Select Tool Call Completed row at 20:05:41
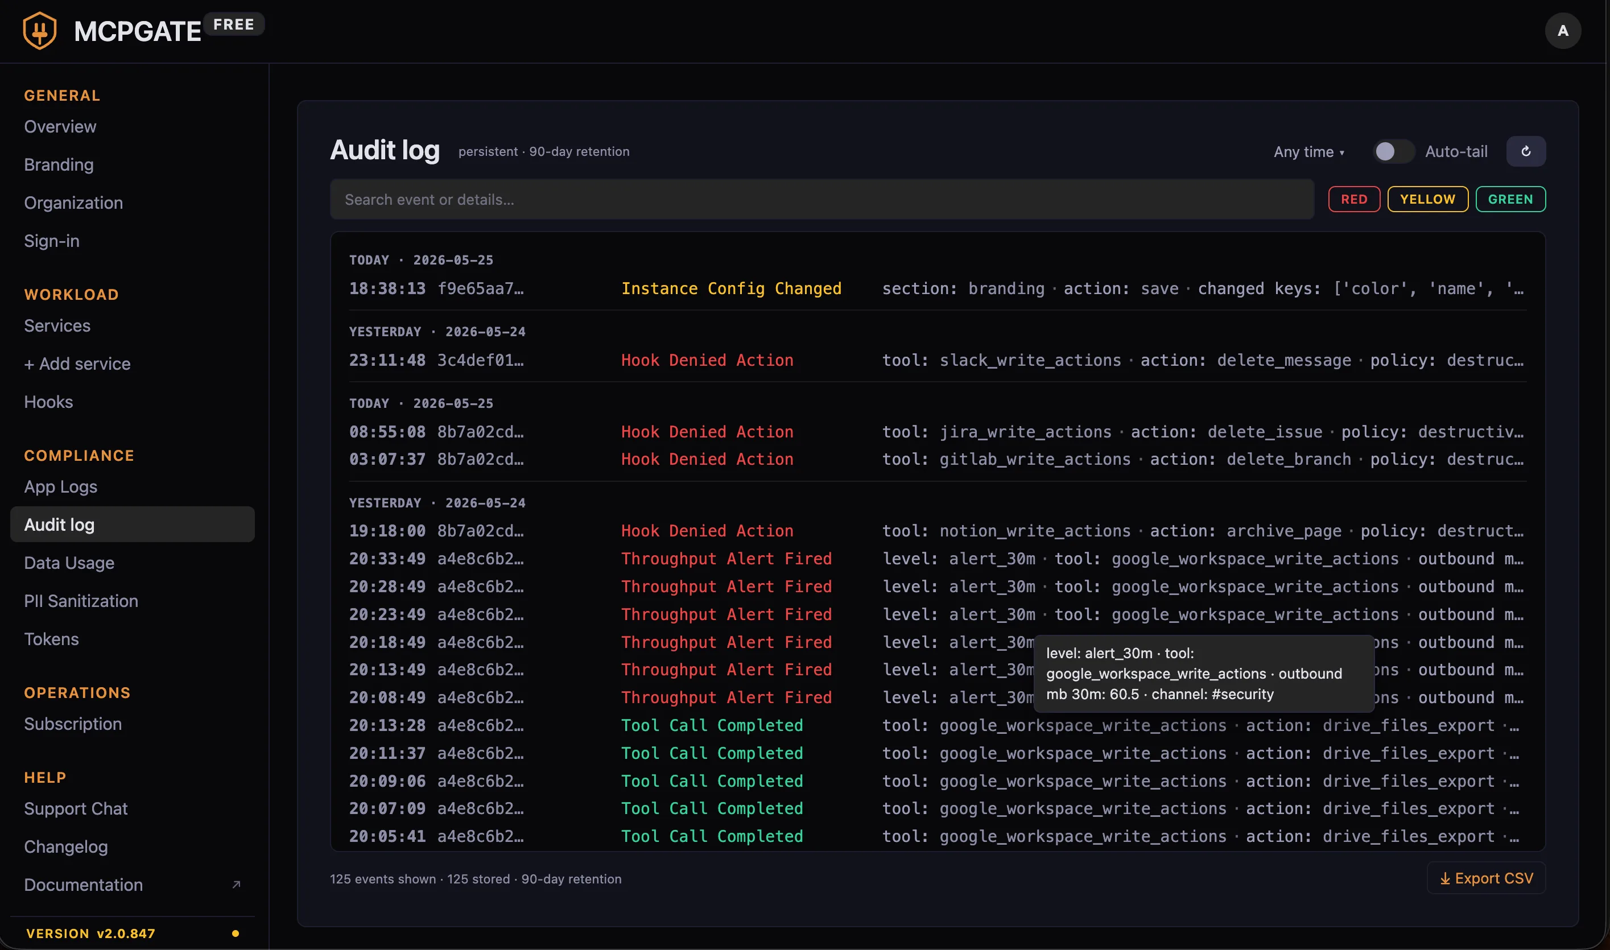 point(937,836)
